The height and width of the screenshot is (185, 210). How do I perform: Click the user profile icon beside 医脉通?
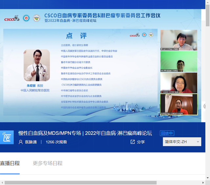pyautogui.click(x=21, y=142)
